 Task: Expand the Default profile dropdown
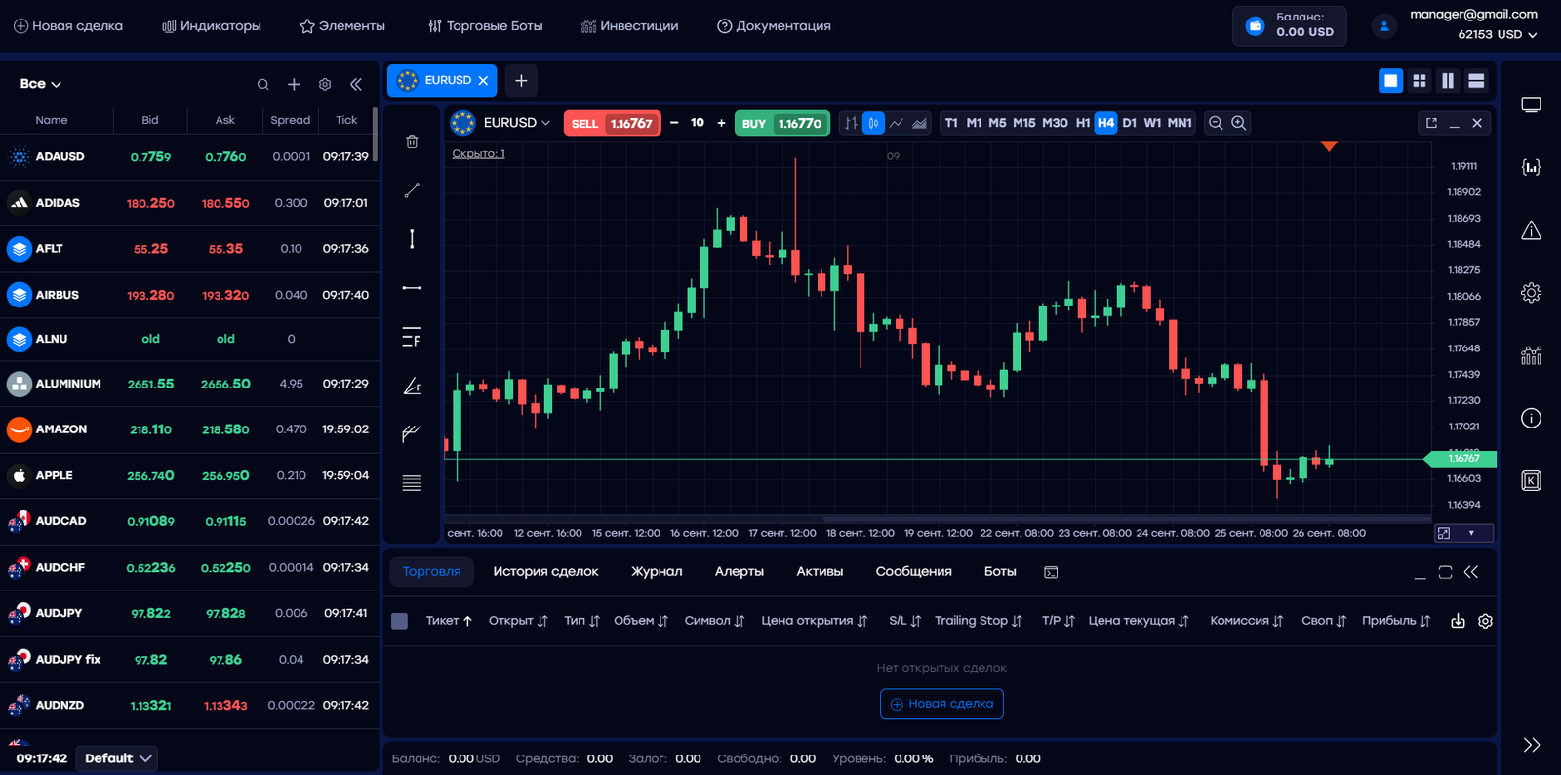(118, 758)
